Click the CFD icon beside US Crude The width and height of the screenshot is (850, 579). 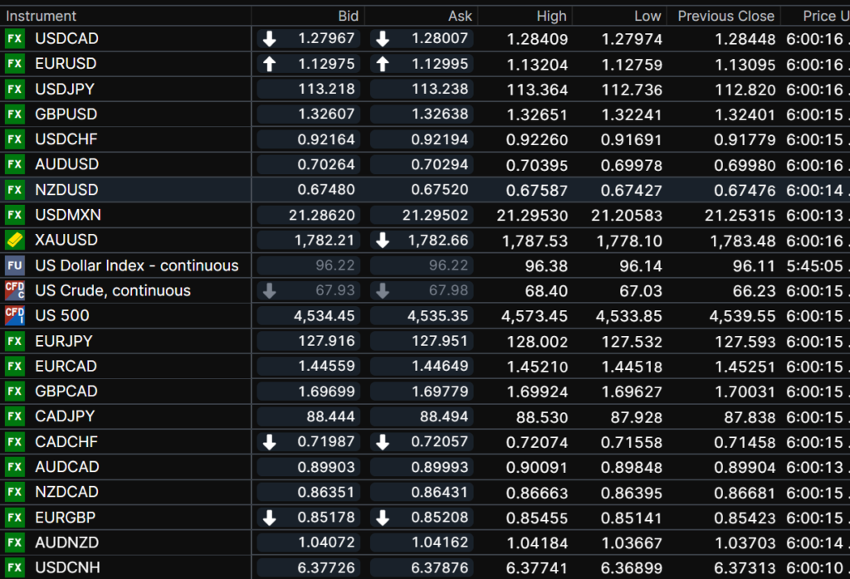(14, 290)
